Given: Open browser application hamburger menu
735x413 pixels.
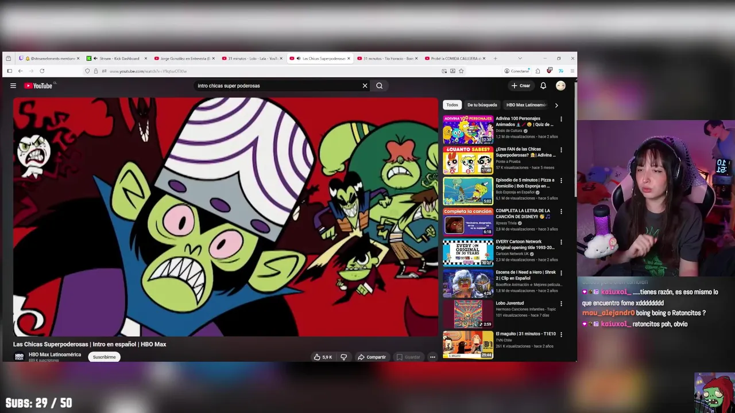Looking at the screenshot, I should 572,71.
